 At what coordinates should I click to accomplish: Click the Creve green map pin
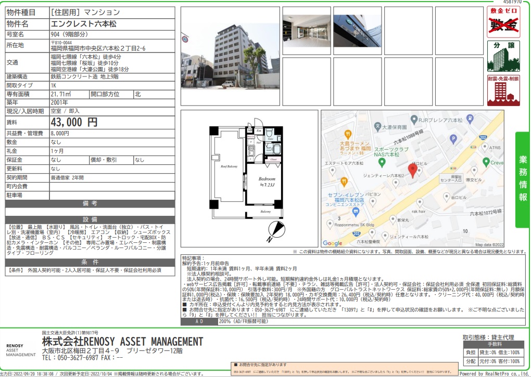tap(486, 162)
